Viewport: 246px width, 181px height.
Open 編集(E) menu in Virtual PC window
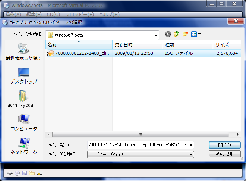point(34,15)
